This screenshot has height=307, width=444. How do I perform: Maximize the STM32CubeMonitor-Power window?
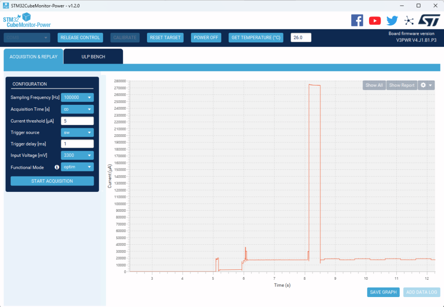click(x=418, y=6)
